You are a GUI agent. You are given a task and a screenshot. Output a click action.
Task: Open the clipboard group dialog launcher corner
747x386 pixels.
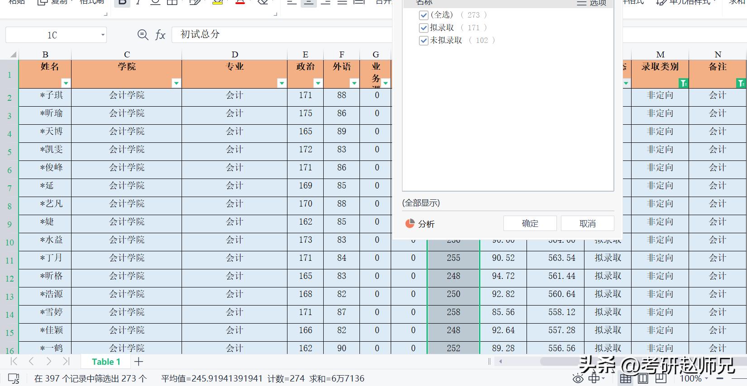pos(105,14)
